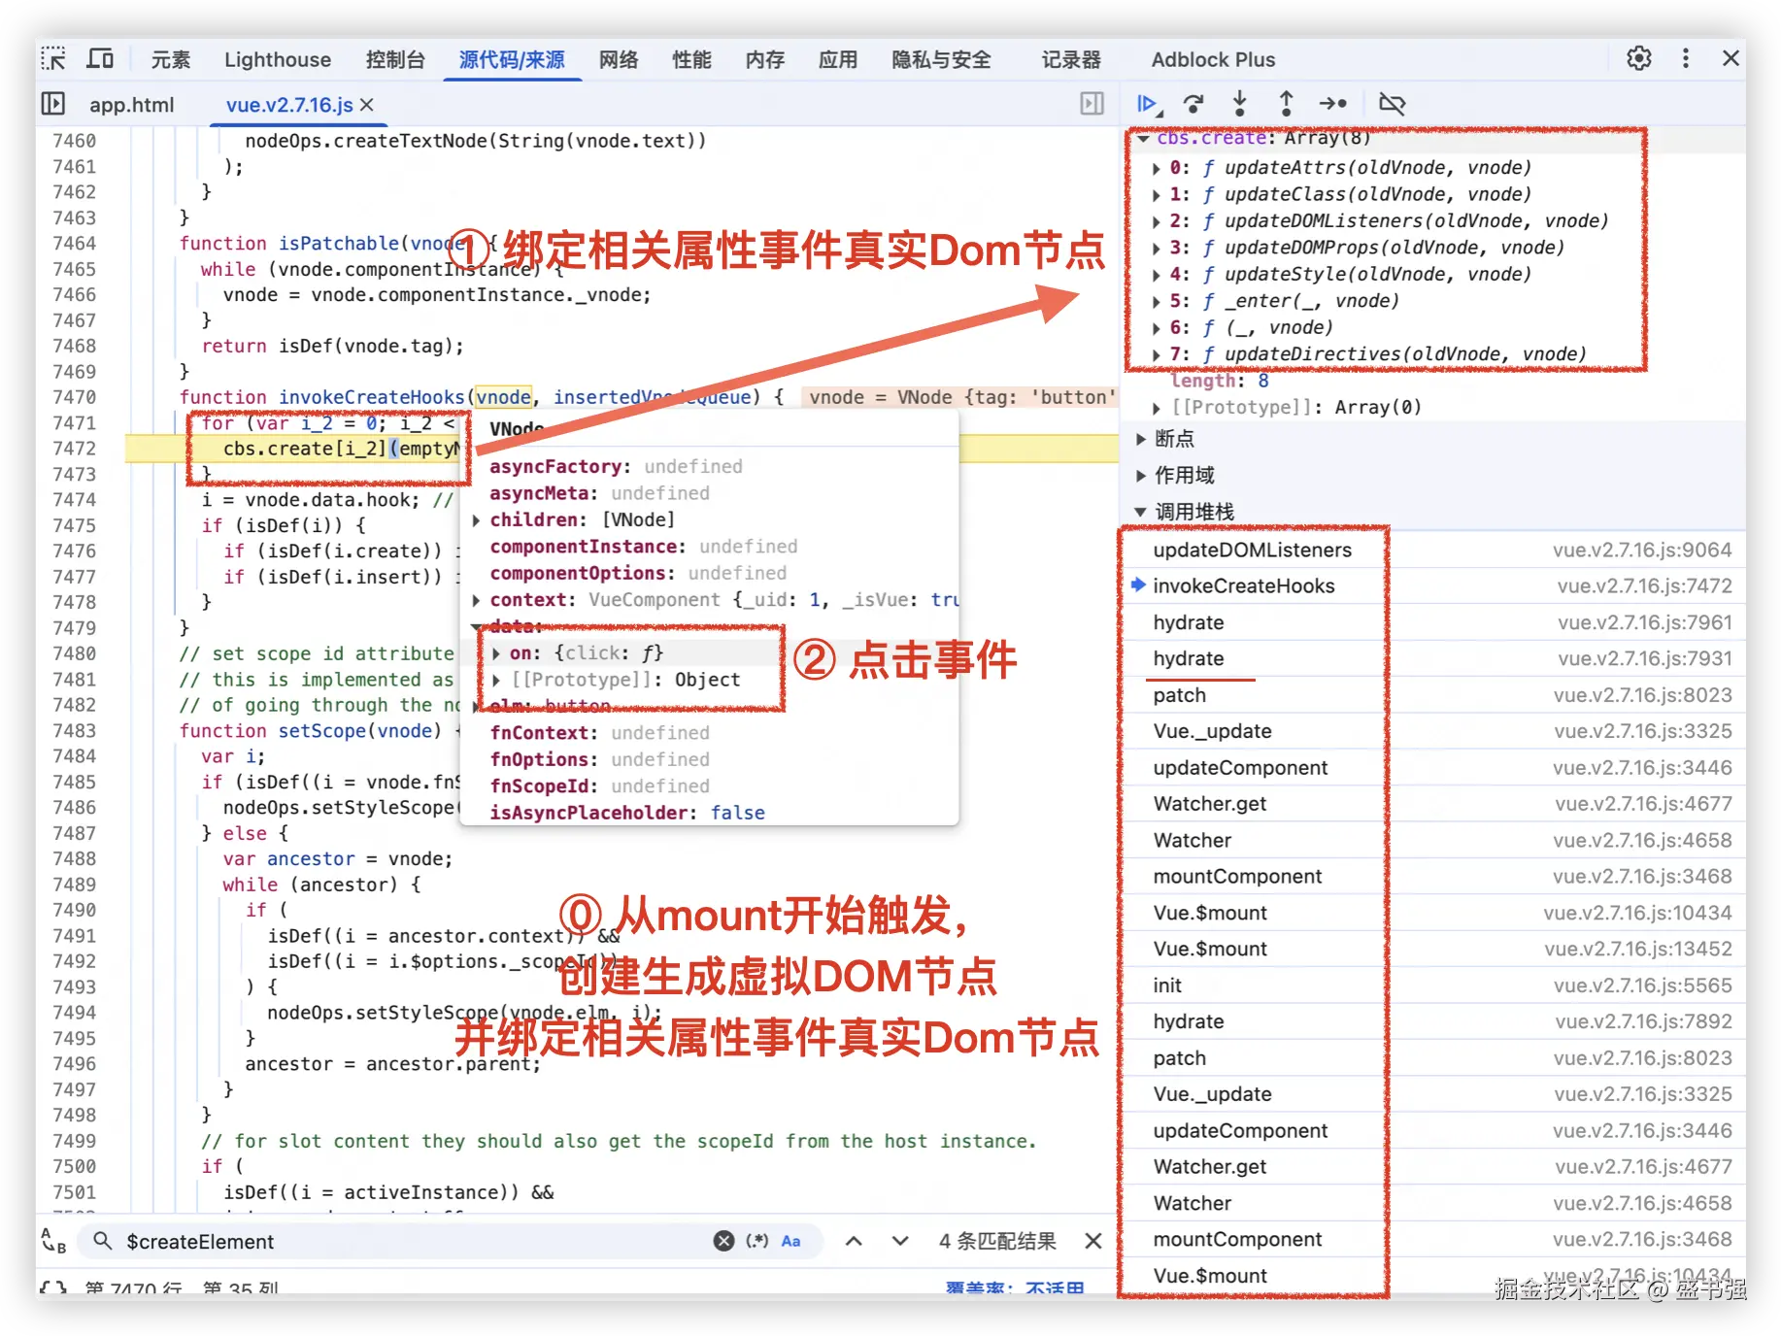Open source link vue.v2.7.16.js:13452

point(1637,950)
